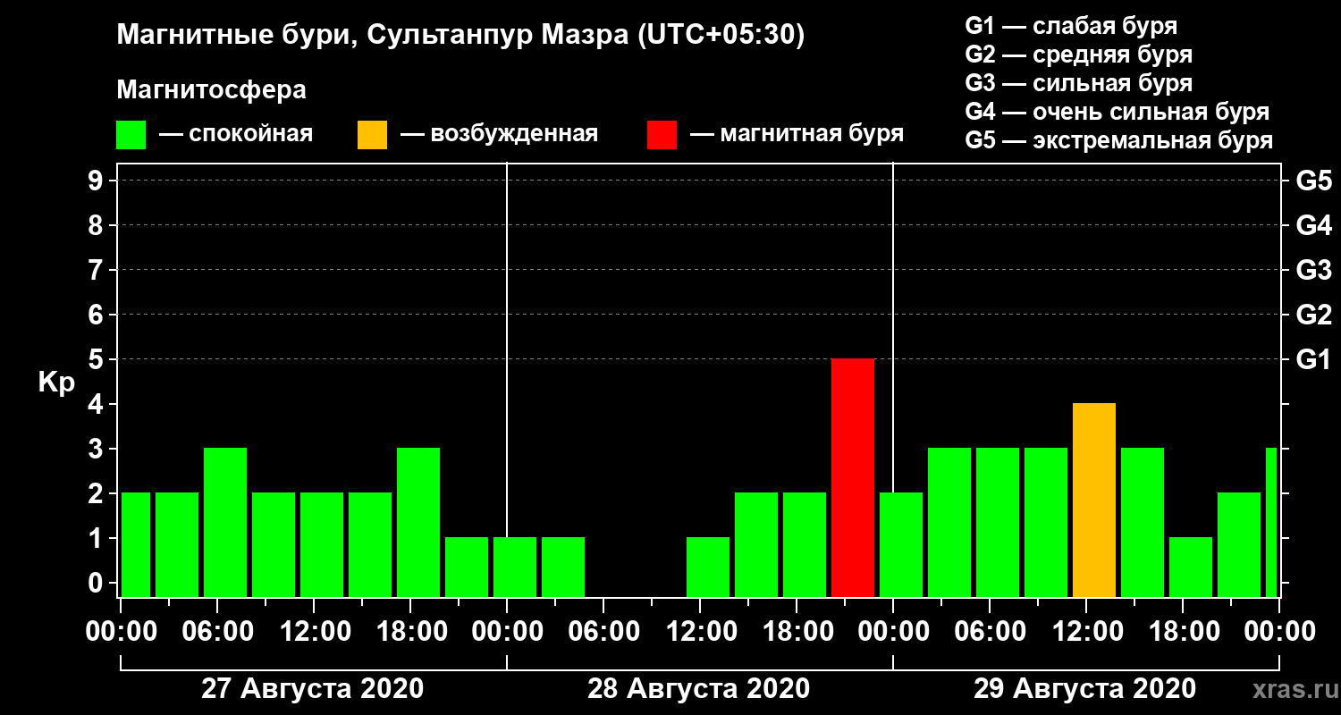Viewport: 1341px width, 715px height.
Task: Click the '— возбужденная' legend label
Action: click(x=499, y=135)
